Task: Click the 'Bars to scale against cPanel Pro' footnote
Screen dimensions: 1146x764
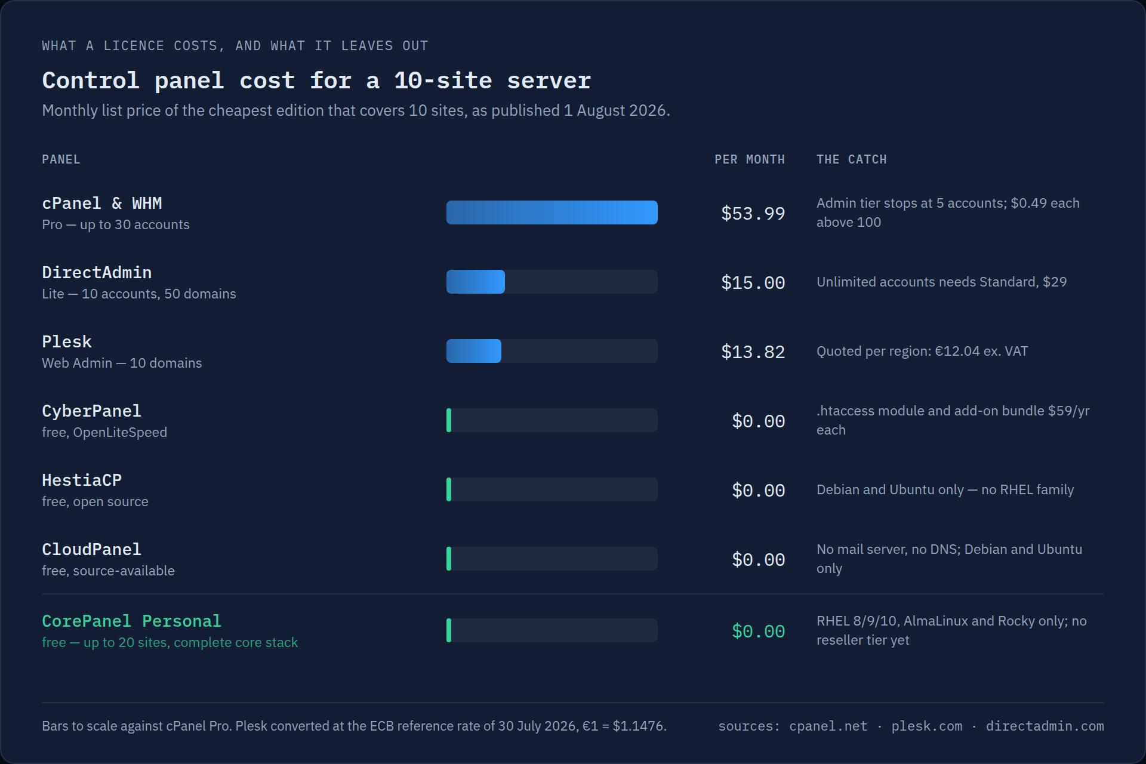Action: point(354,726)
